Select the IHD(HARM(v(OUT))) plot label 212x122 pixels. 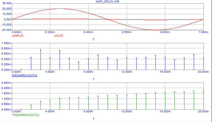coord(25,75)
